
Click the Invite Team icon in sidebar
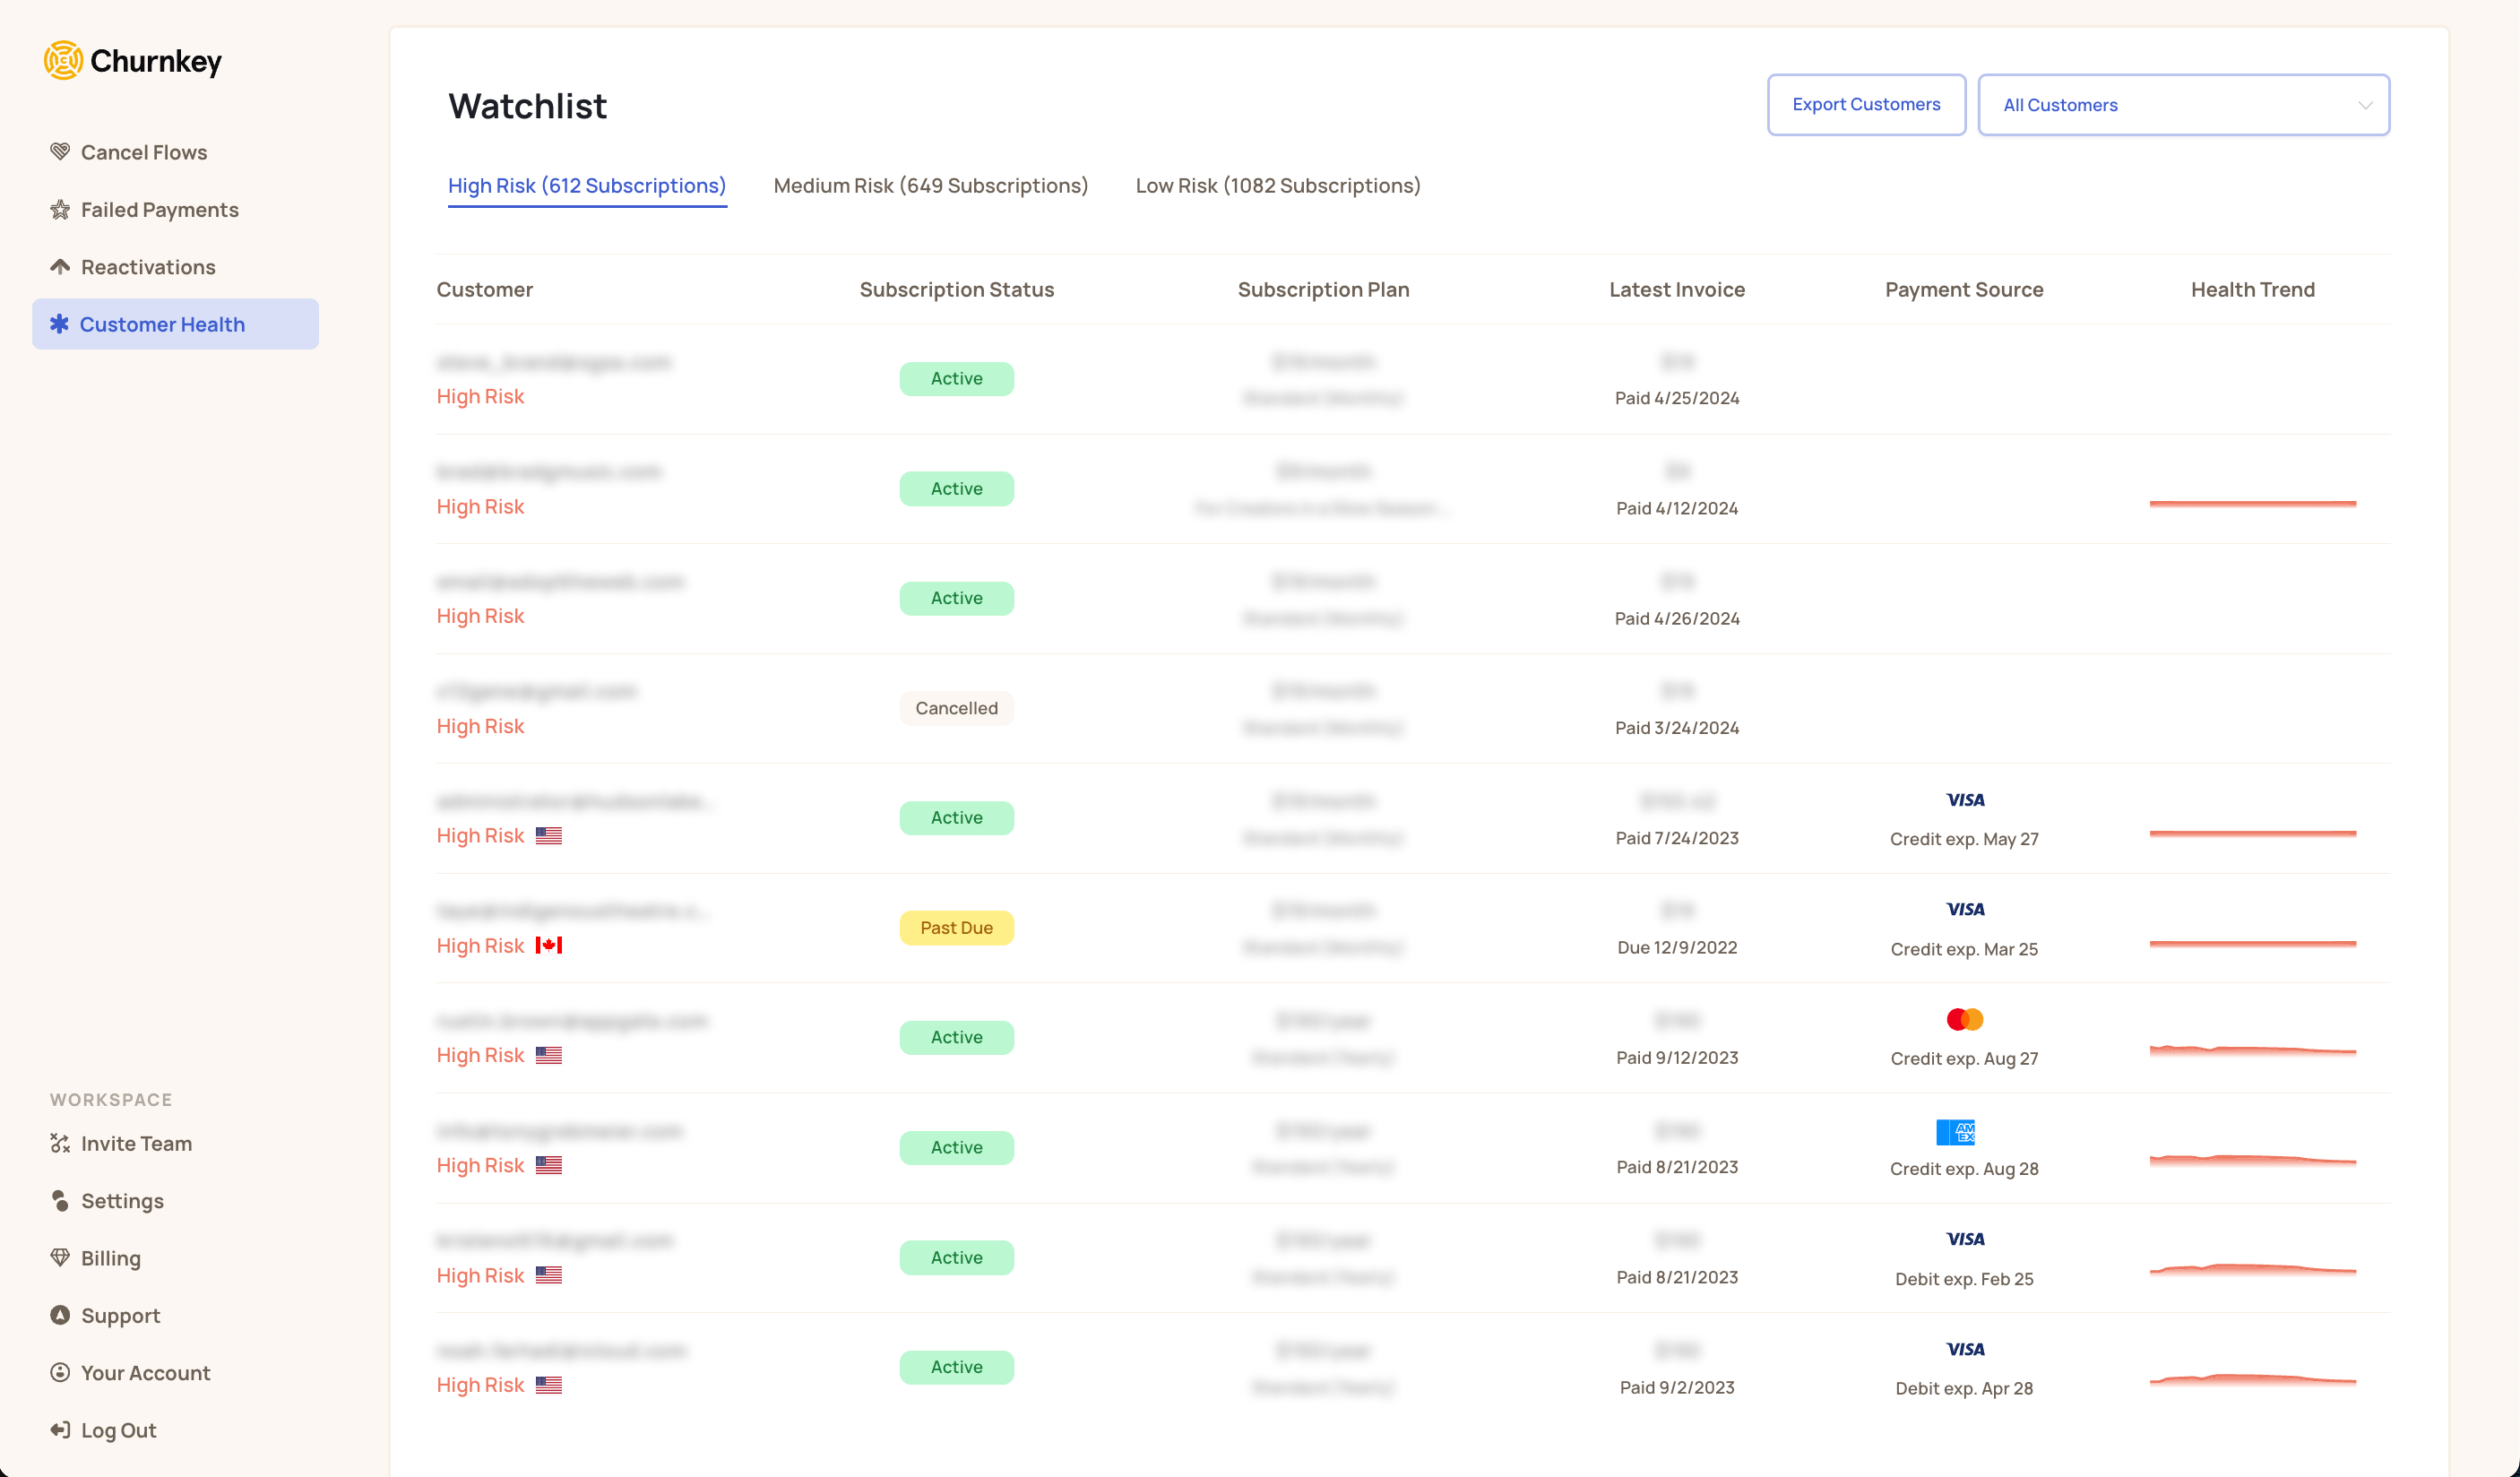(61, 1143)
